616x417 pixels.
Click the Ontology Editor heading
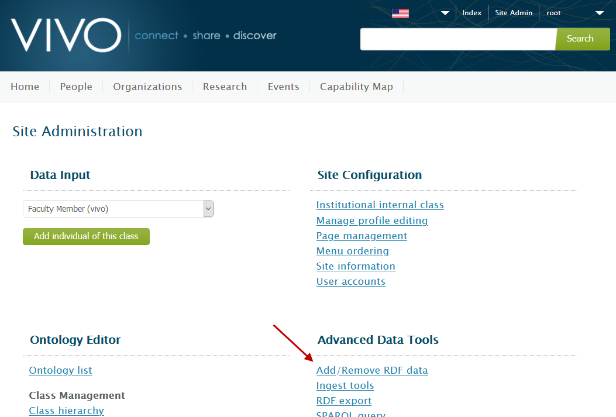pos(75,340)
